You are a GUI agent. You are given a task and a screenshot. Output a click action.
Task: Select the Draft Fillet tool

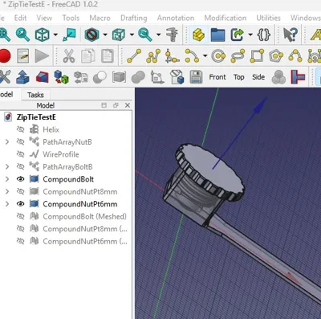(172, 56)
